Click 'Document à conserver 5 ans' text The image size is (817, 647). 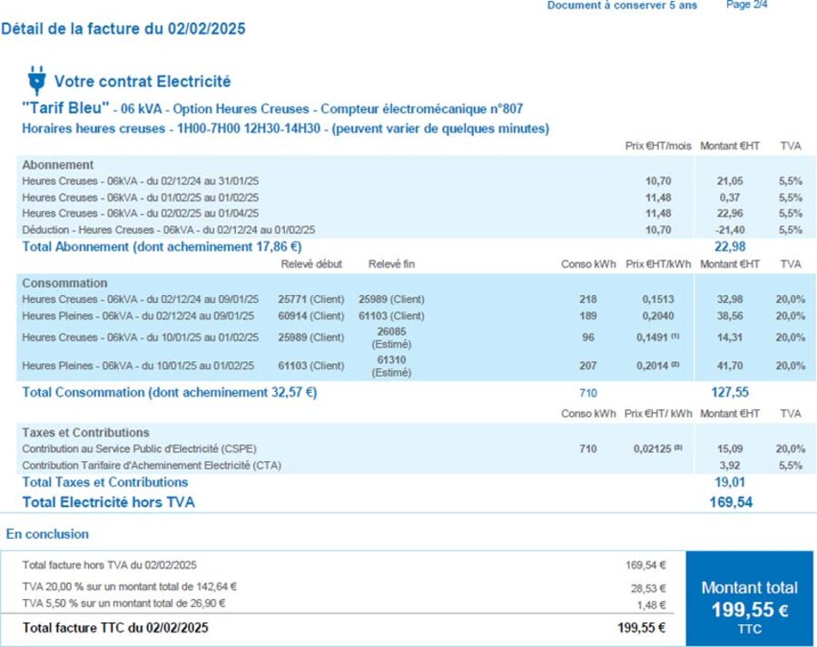point(622,5)
